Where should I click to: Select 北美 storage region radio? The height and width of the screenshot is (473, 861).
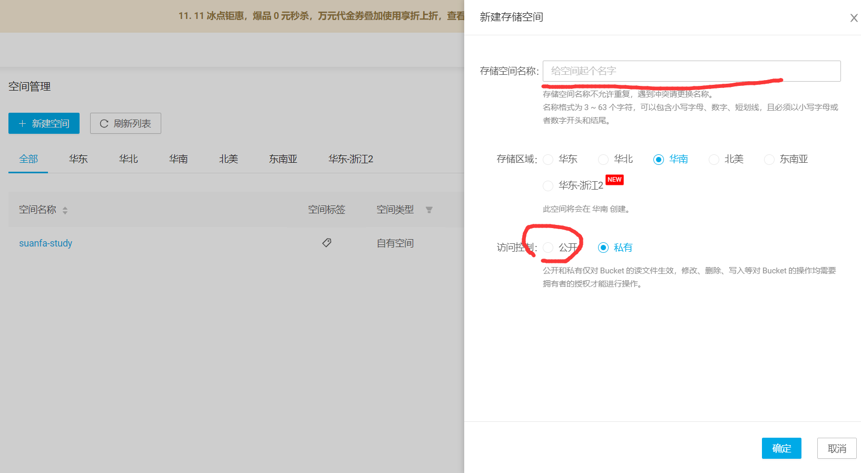click(x=714, y=160)
